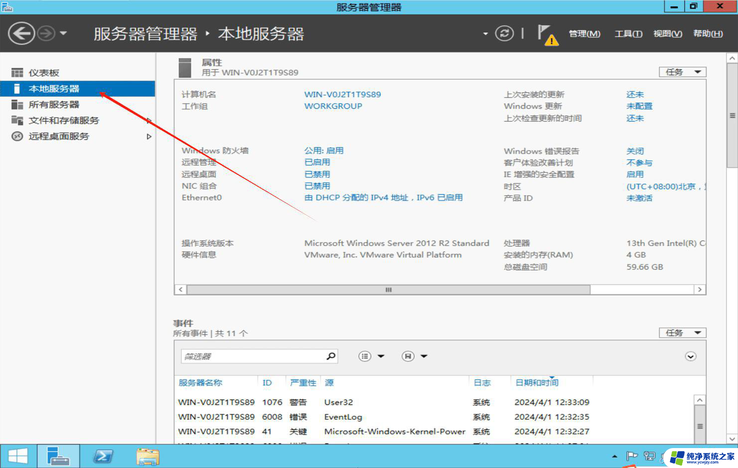Click the properties horizontal scrollbar thumb

click(x=388, y=290)
